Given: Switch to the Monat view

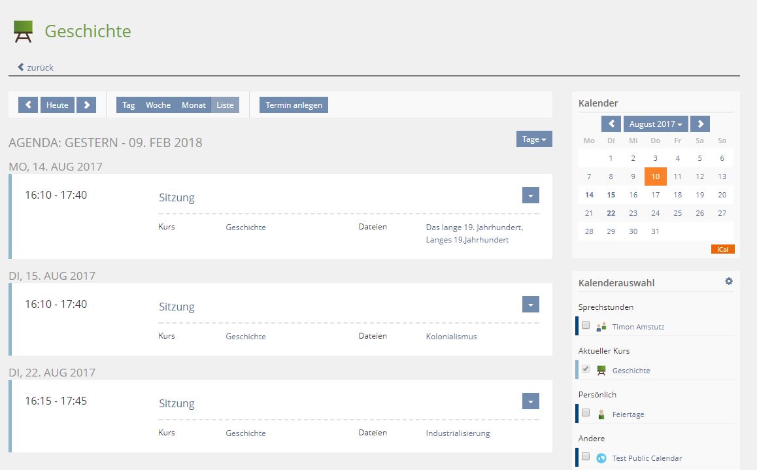Looking at the screenshot, I should [x=193, y=105].
